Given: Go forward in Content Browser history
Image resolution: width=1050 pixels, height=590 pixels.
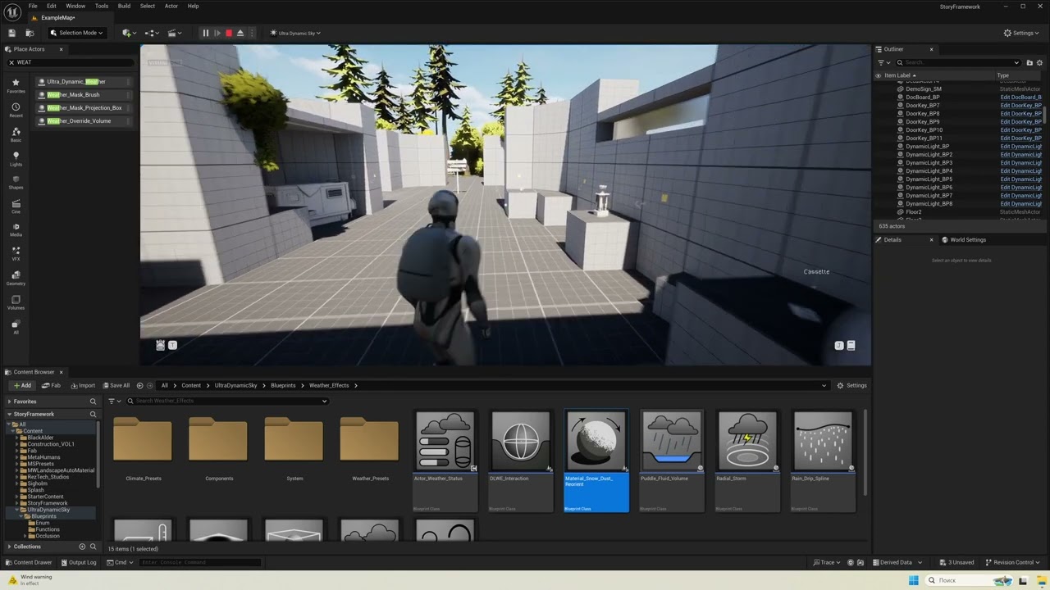Looking at the screenshot, I should coord(150,385).
